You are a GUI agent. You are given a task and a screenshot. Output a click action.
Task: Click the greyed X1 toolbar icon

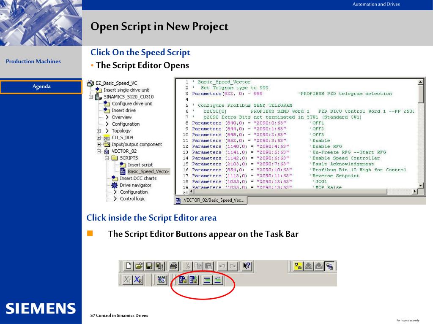[127, 280]
